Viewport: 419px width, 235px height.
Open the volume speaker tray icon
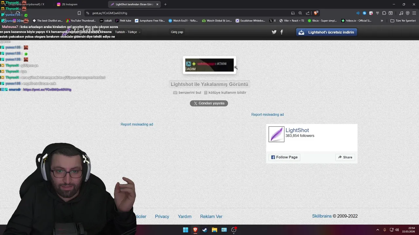pyautogui.click(x=397, y=230)
